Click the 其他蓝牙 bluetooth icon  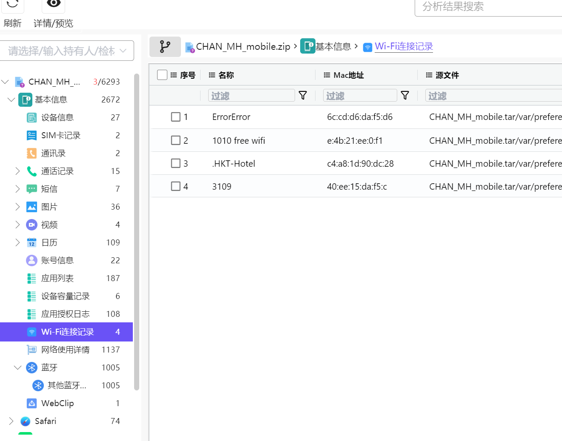38,385
